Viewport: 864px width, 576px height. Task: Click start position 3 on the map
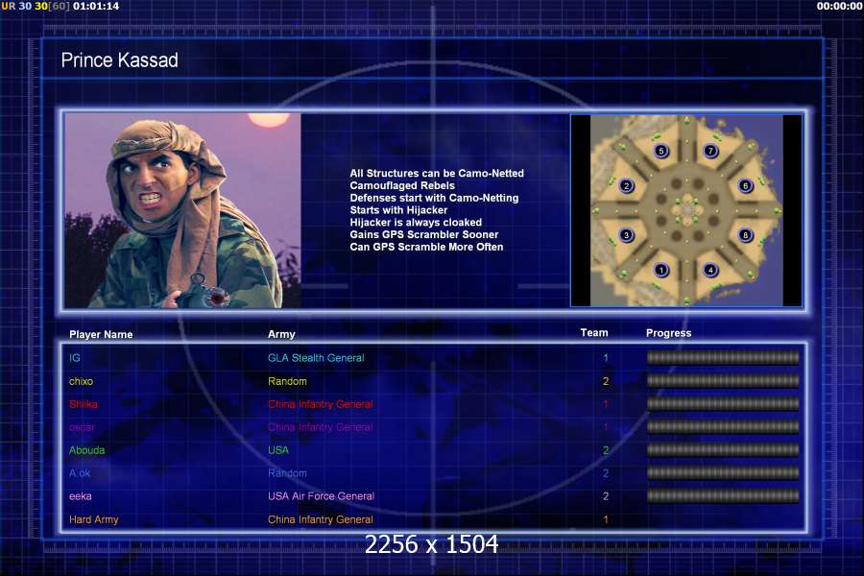click(626, 235)
